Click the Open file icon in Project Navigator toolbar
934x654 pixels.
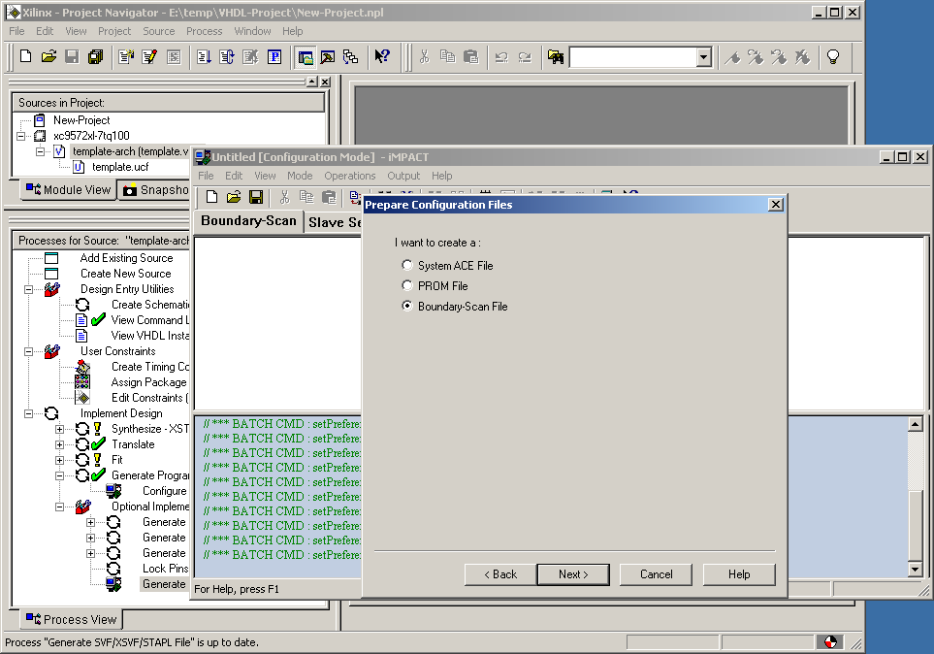(48, 56)
